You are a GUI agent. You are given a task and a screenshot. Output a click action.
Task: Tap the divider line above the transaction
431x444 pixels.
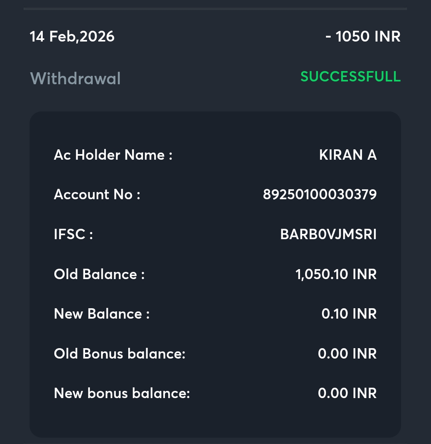click(x=215, y=8)
